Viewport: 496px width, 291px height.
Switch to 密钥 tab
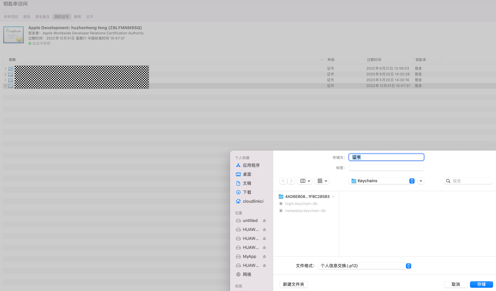point(77,17)
